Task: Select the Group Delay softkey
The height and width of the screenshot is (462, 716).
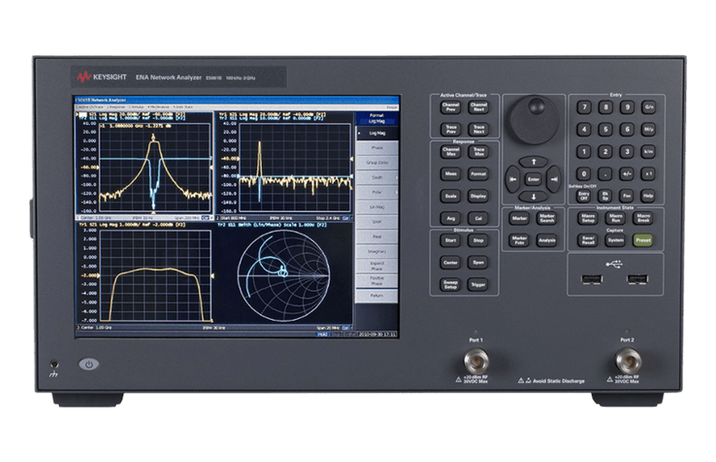Action: [377, 162]
